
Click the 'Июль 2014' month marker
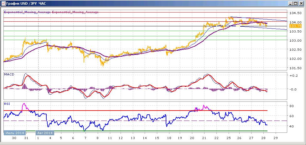coord(15,133)
